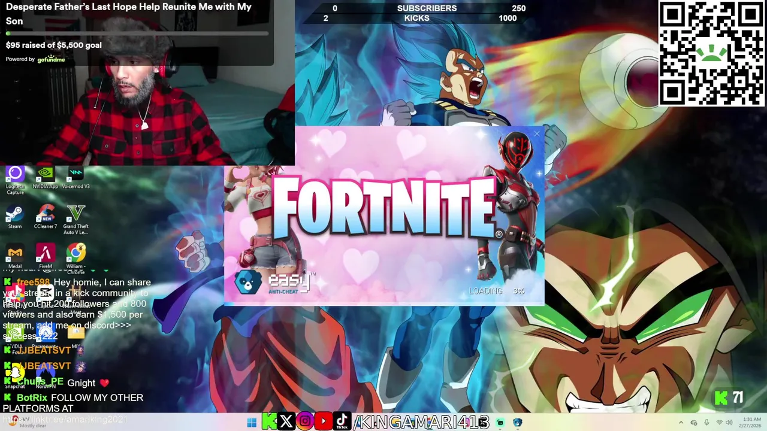Launch the NVIDIA App desktop icon

[45, 178]
